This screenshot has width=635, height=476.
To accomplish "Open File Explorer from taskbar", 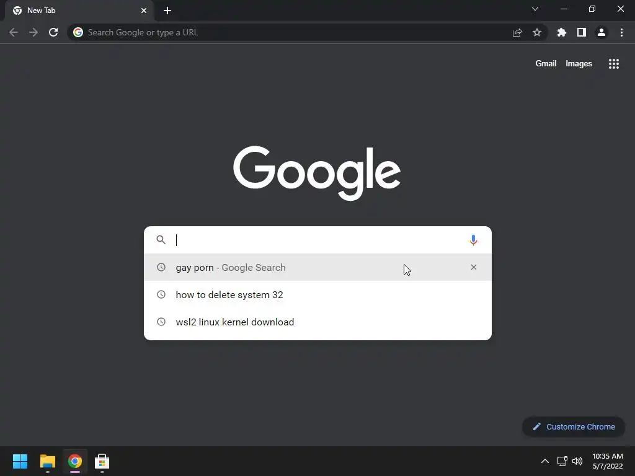I will pyautogui.click(x=48, y=461).
